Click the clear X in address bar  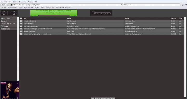click(x=122, y=5)
